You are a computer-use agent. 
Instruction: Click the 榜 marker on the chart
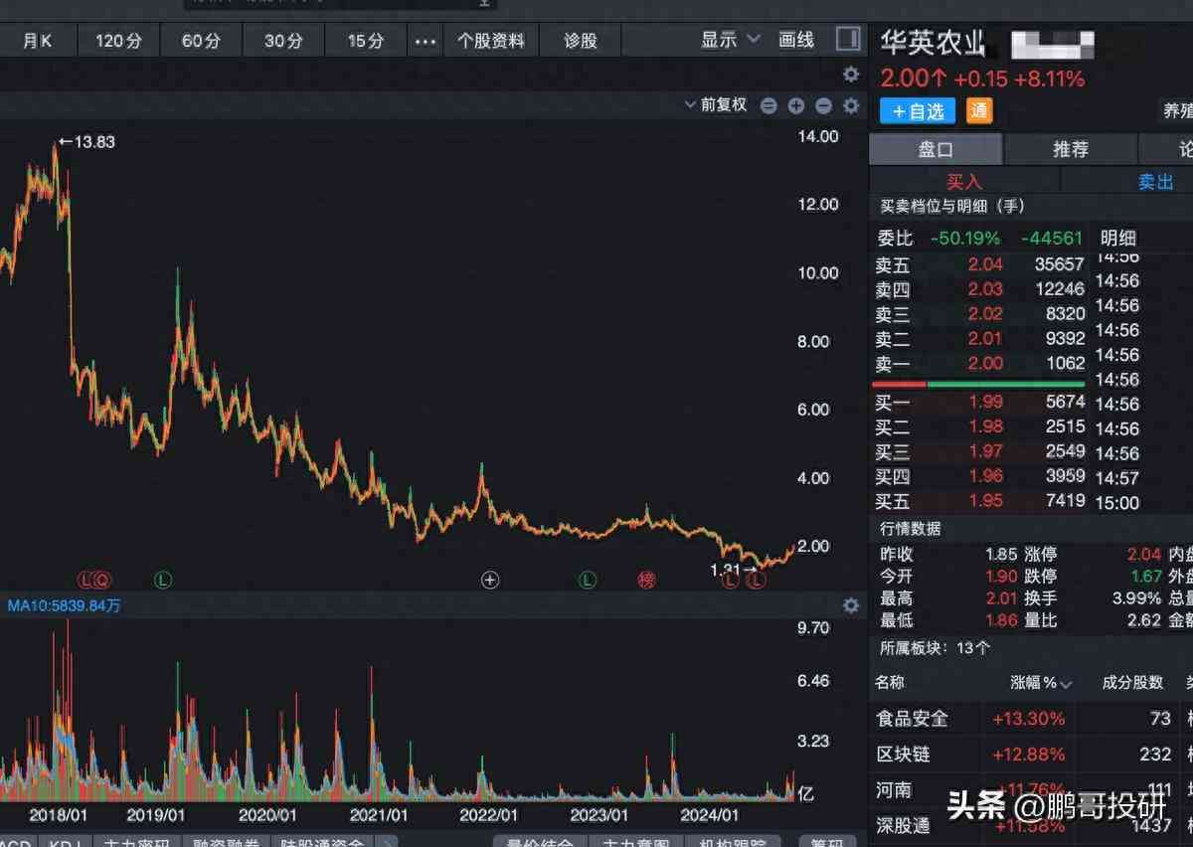coord(647,580)
